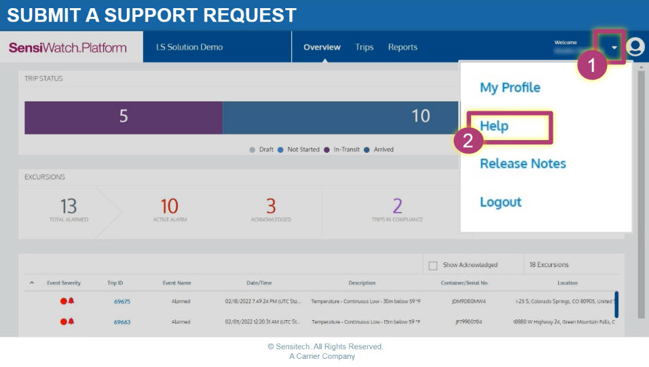Switch to the Trips tab
This screenshot has height=367, width=649.
[x=364, y=48]
